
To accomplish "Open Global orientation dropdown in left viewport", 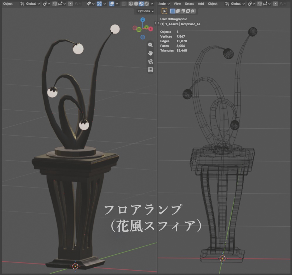I will tap(30, 4).
